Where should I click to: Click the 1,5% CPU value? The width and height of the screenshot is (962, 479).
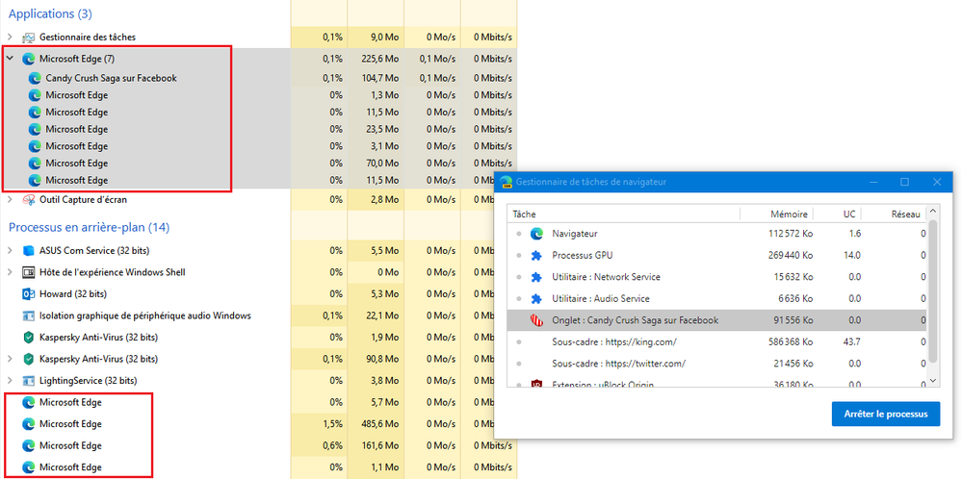pyautogui.click(x=332, y=424)
